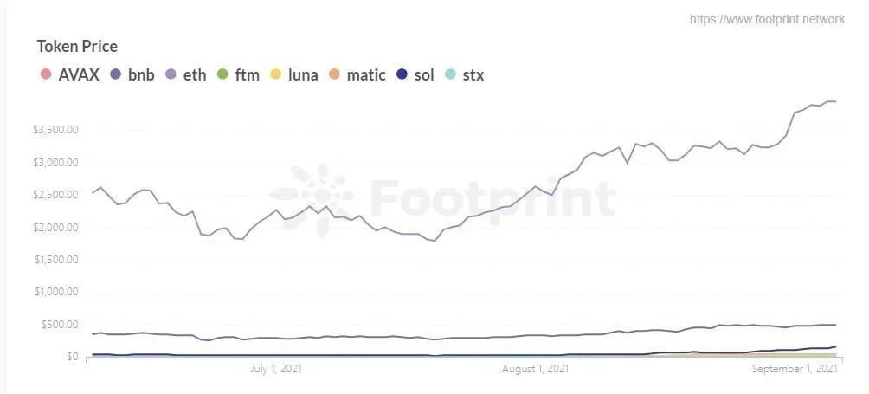Toggle the luna series label
Screen dimensions: 869x394
[303, 74]
